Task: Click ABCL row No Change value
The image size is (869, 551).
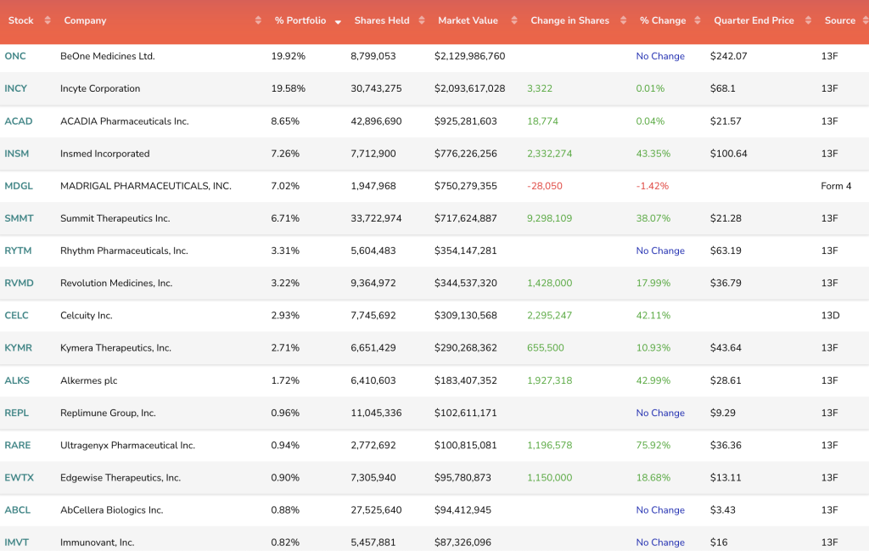Action: pyautogui.click(x=660, y=510)
